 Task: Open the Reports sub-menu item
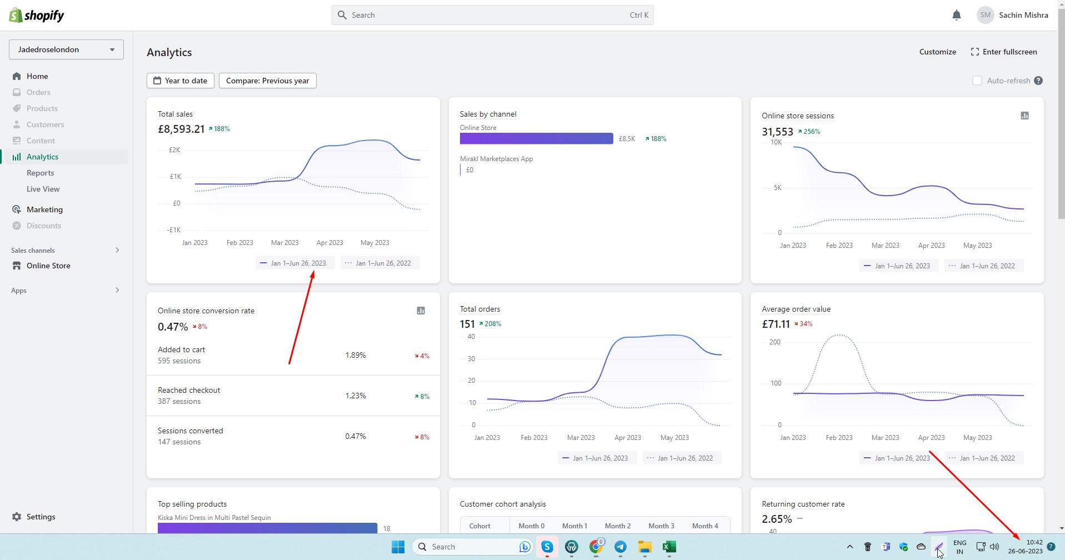[x=41, y=173]
